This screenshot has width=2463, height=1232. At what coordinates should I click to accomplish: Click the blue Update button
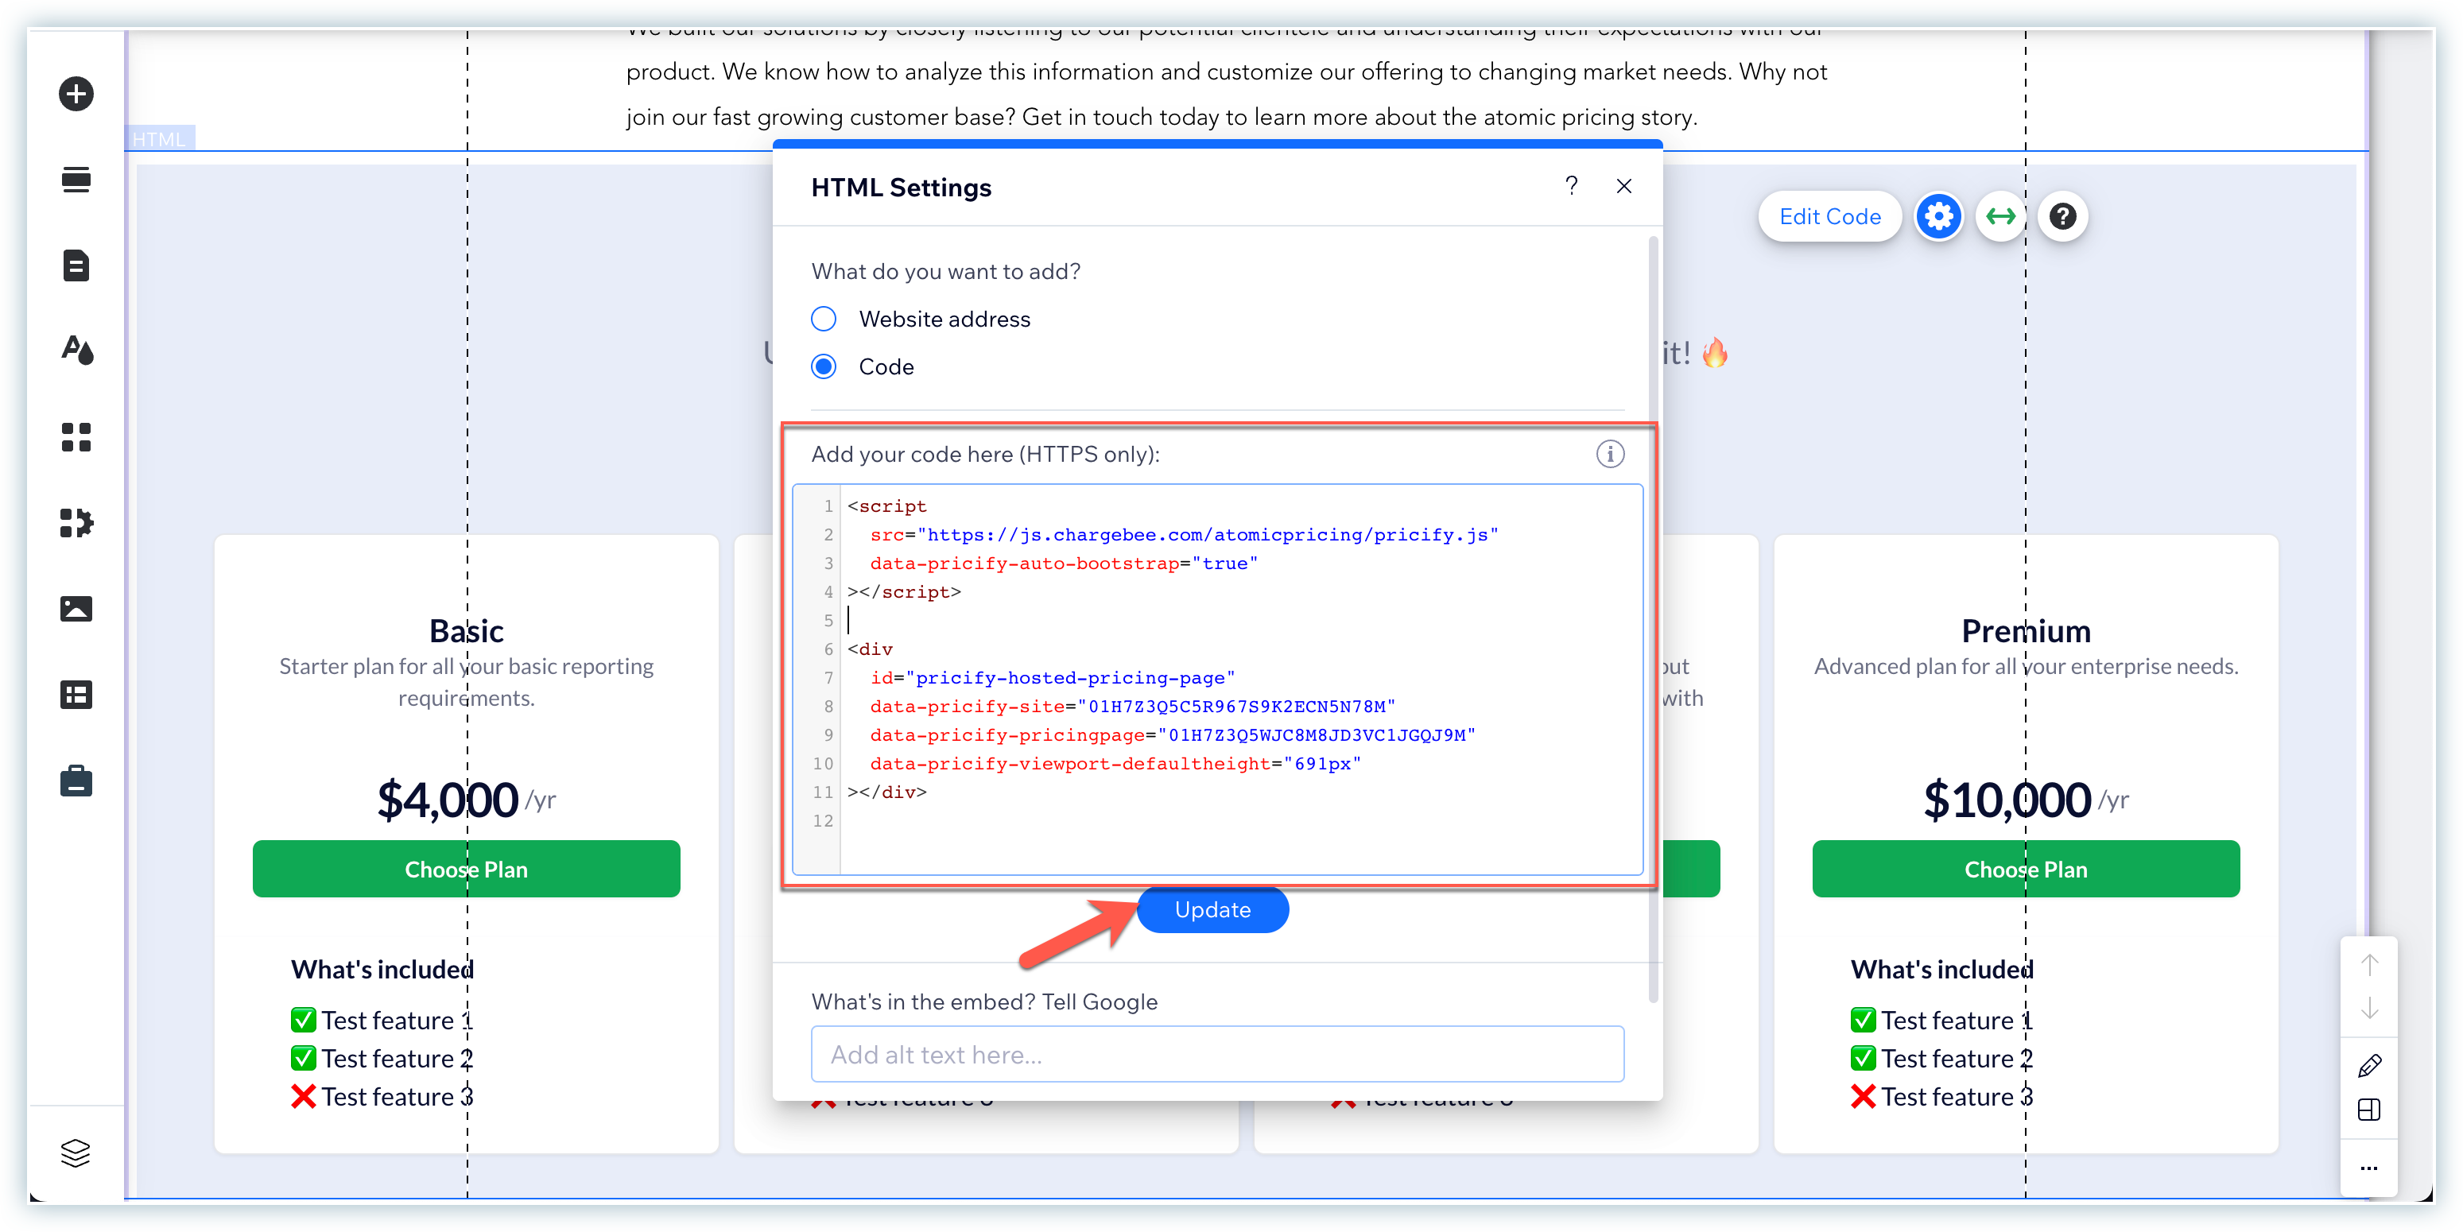(1212, 910)
